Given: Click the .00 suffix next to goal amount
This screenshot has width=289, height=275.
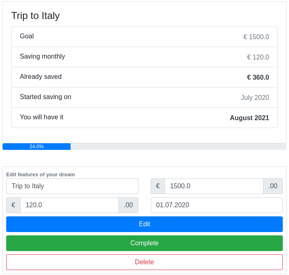Looking at the screenshot, I should coord(273,186).
